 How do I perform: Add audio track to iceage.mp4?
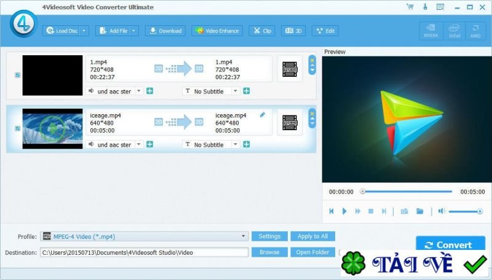pyautogui.click(x=149, y=144)
